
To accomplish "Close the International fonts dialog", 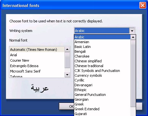I will tap(143, 5).
